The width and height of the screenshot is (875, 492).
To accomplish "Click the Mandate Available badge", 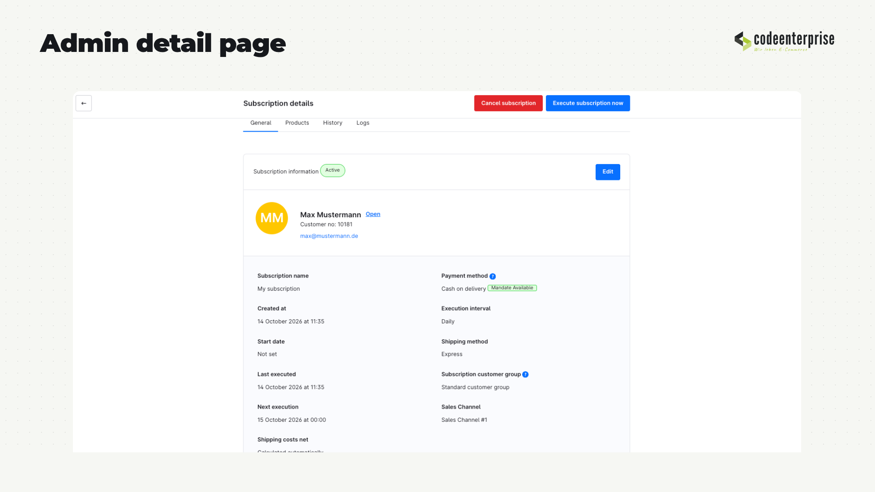I will 512,288.
